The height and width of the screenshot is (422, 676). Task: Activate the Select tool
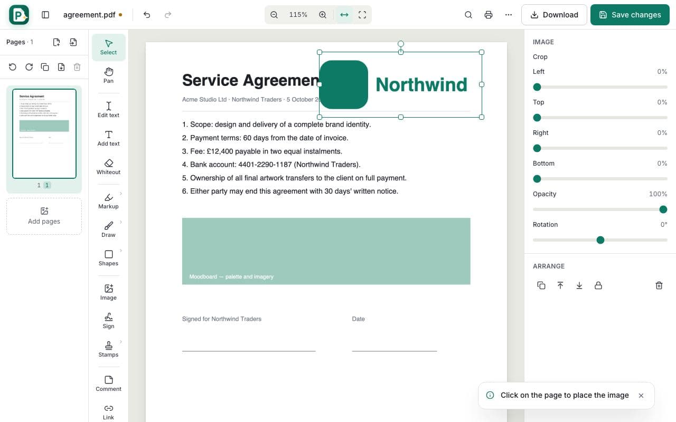108,47
